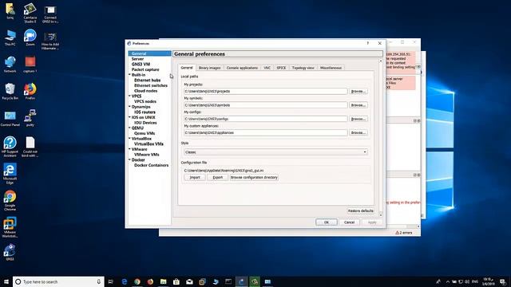Click the Restore defaults button
This screenshot has width=511, height=287.
click(x=360, y=210)
